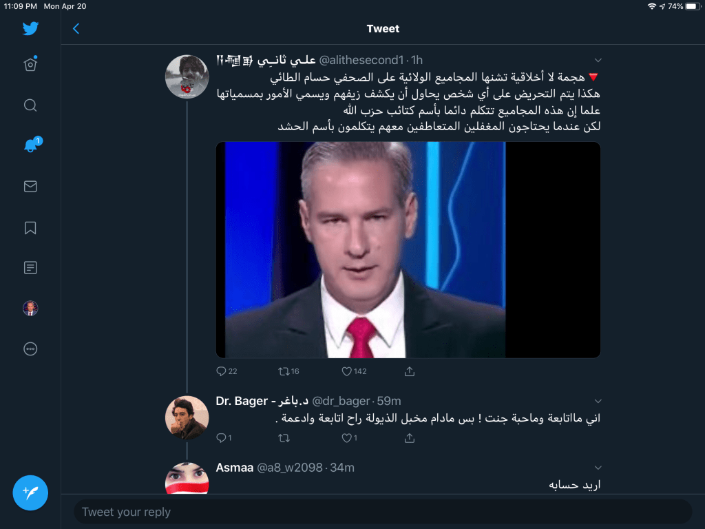Open the Twitter bird logo home
Screen dimensions: 705x529
pyautogui.click(x=30, y=28)
